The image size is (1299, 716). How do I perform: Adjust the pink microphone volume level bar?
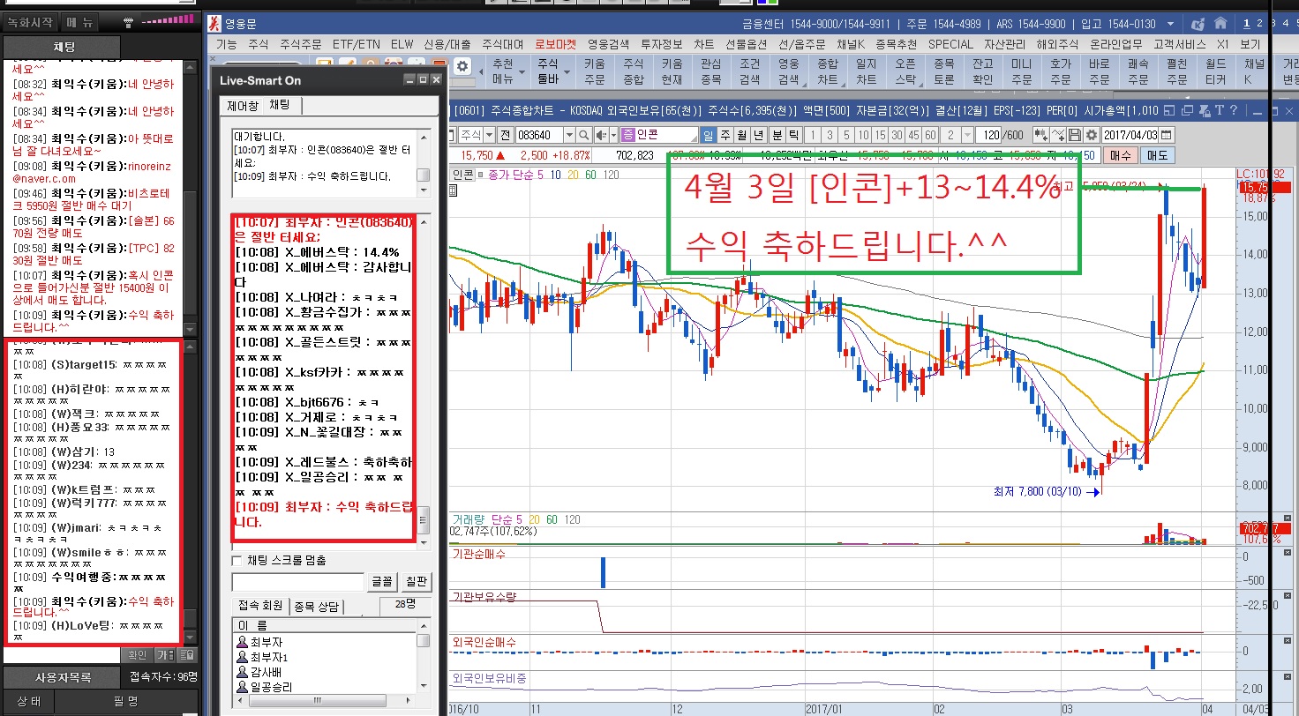pos(168,19)
